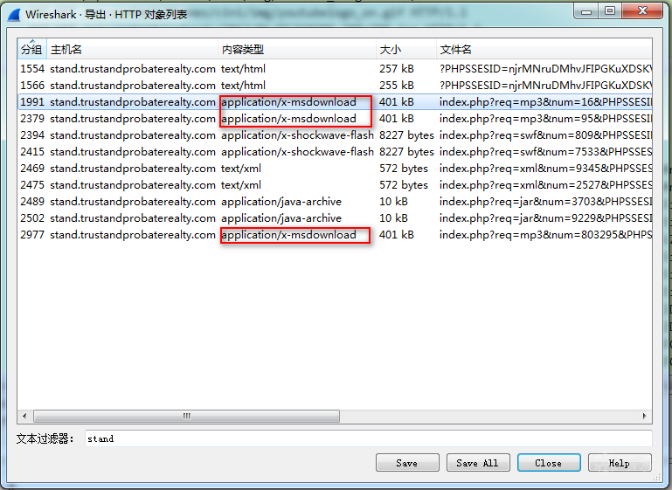Click text/html content type in row 1566

click(243, 86)
